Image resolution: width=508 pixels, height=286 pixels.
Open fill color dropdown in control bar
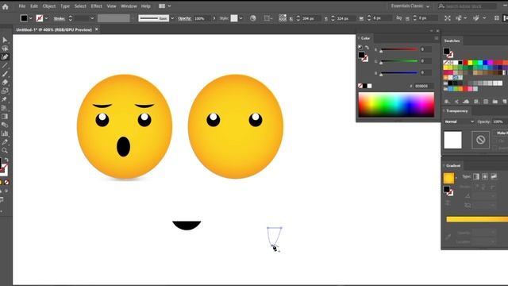(31, 18)
